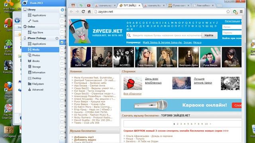The height and width of the screenshot is (143, 255).
Task: Close the ТУТ ЗАЙЦЕ tab
Action: click(x=139, y=5)
